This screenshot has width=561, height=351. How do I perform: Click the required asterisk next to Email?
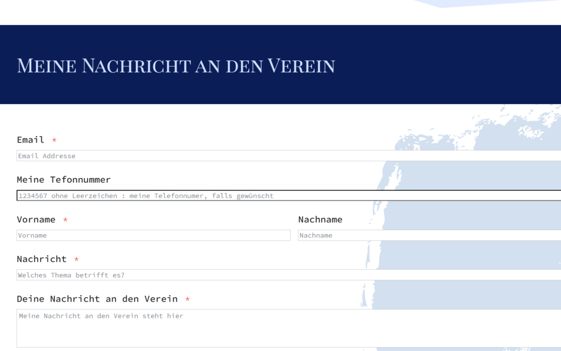point(54,140)
